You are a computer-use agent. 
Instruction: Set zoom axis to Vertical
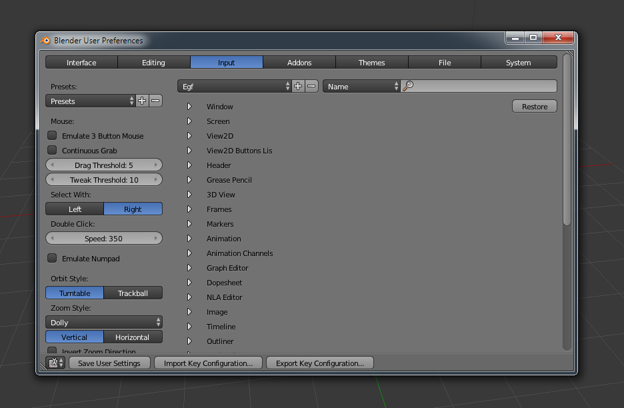(75, 337)
